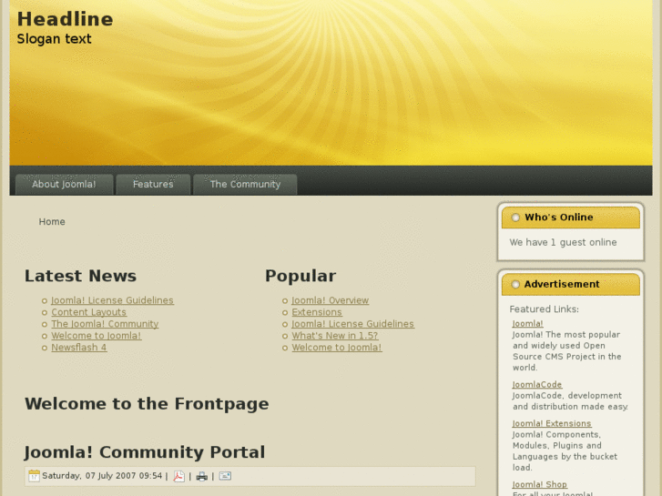Open the Joomla! Shop featured link
The width and height of the screenshot is (662, 496).
(x=540, y=484)
